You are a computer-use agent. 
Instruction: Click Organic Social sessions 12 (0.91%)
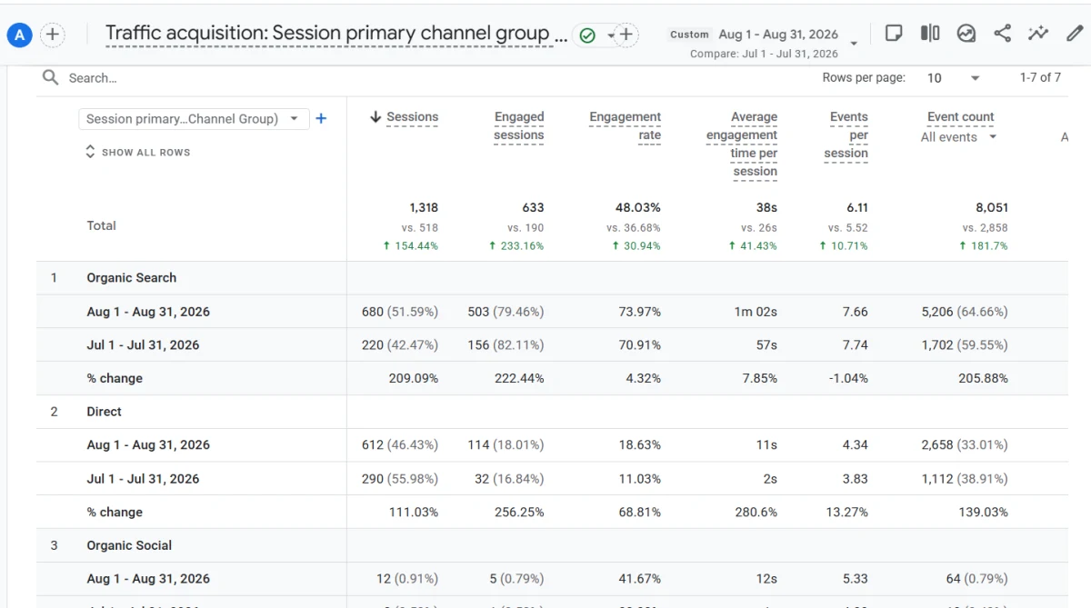tap(407, 579)
